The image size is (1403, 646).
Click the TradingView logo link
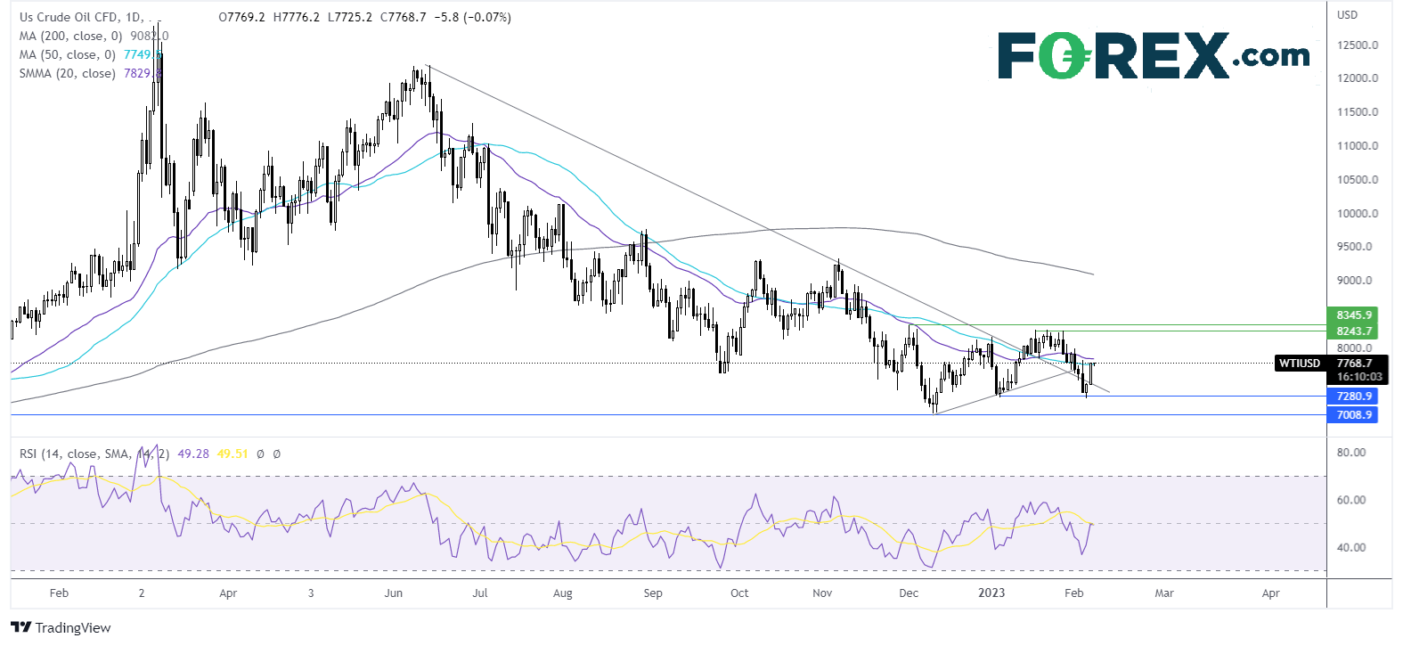[x=61, y=627]
